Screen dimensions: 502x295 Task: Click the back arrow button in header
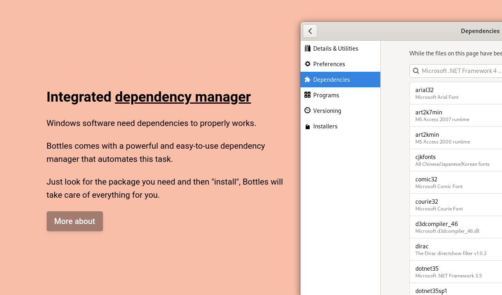[310, 31]
